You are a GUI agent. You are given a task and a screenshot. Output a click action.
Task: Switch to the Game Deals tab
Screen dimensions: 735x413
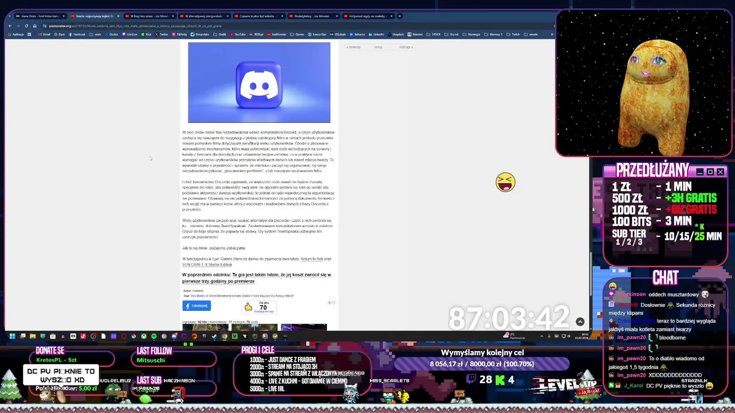tap(40, 16)
